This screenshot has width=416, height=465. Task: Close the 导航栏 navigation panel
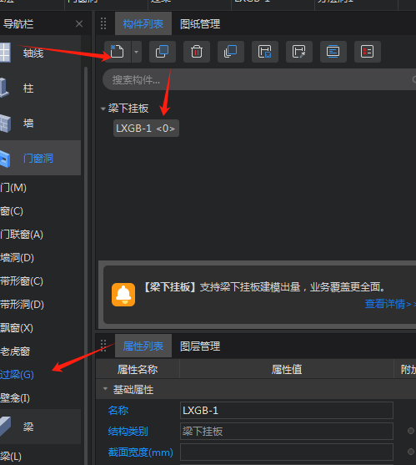pyautogui.click(x=79, y=23)
